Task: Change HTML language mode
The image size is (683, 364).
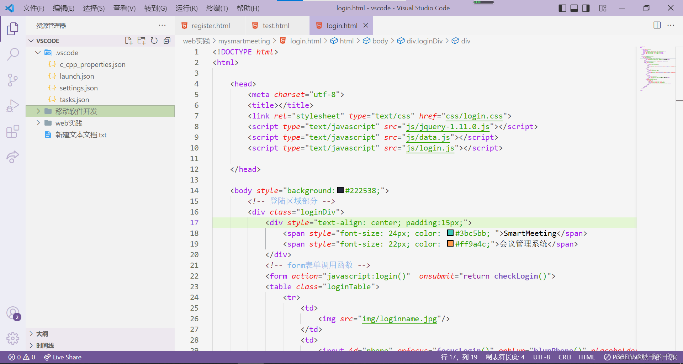Action: (x=587, y=357)
